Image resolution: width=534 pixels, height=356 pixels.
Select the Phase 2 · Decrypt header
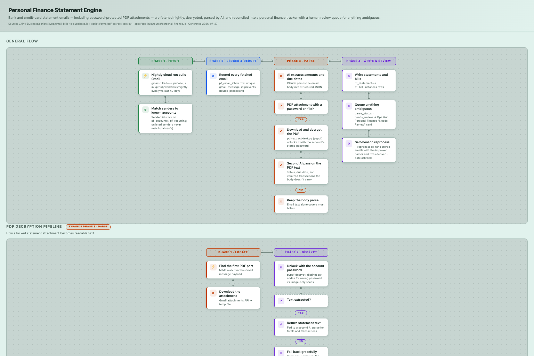click(301, 252)
